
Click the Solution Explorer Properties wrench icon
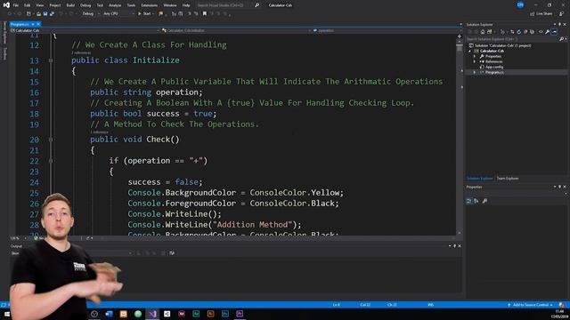click(548, 32)
